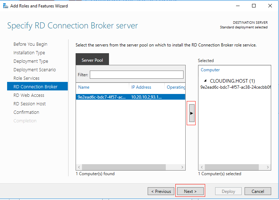Go to Deployment Scenario step
The width and height of the screenshot is (279, 200).
click(35, 70)
